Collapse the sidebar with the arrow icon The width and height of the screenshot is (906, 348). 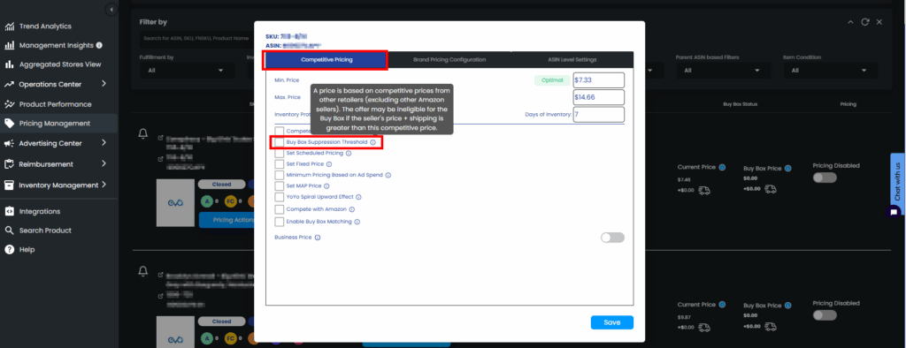pyautogui.click(x=111, y=10)
